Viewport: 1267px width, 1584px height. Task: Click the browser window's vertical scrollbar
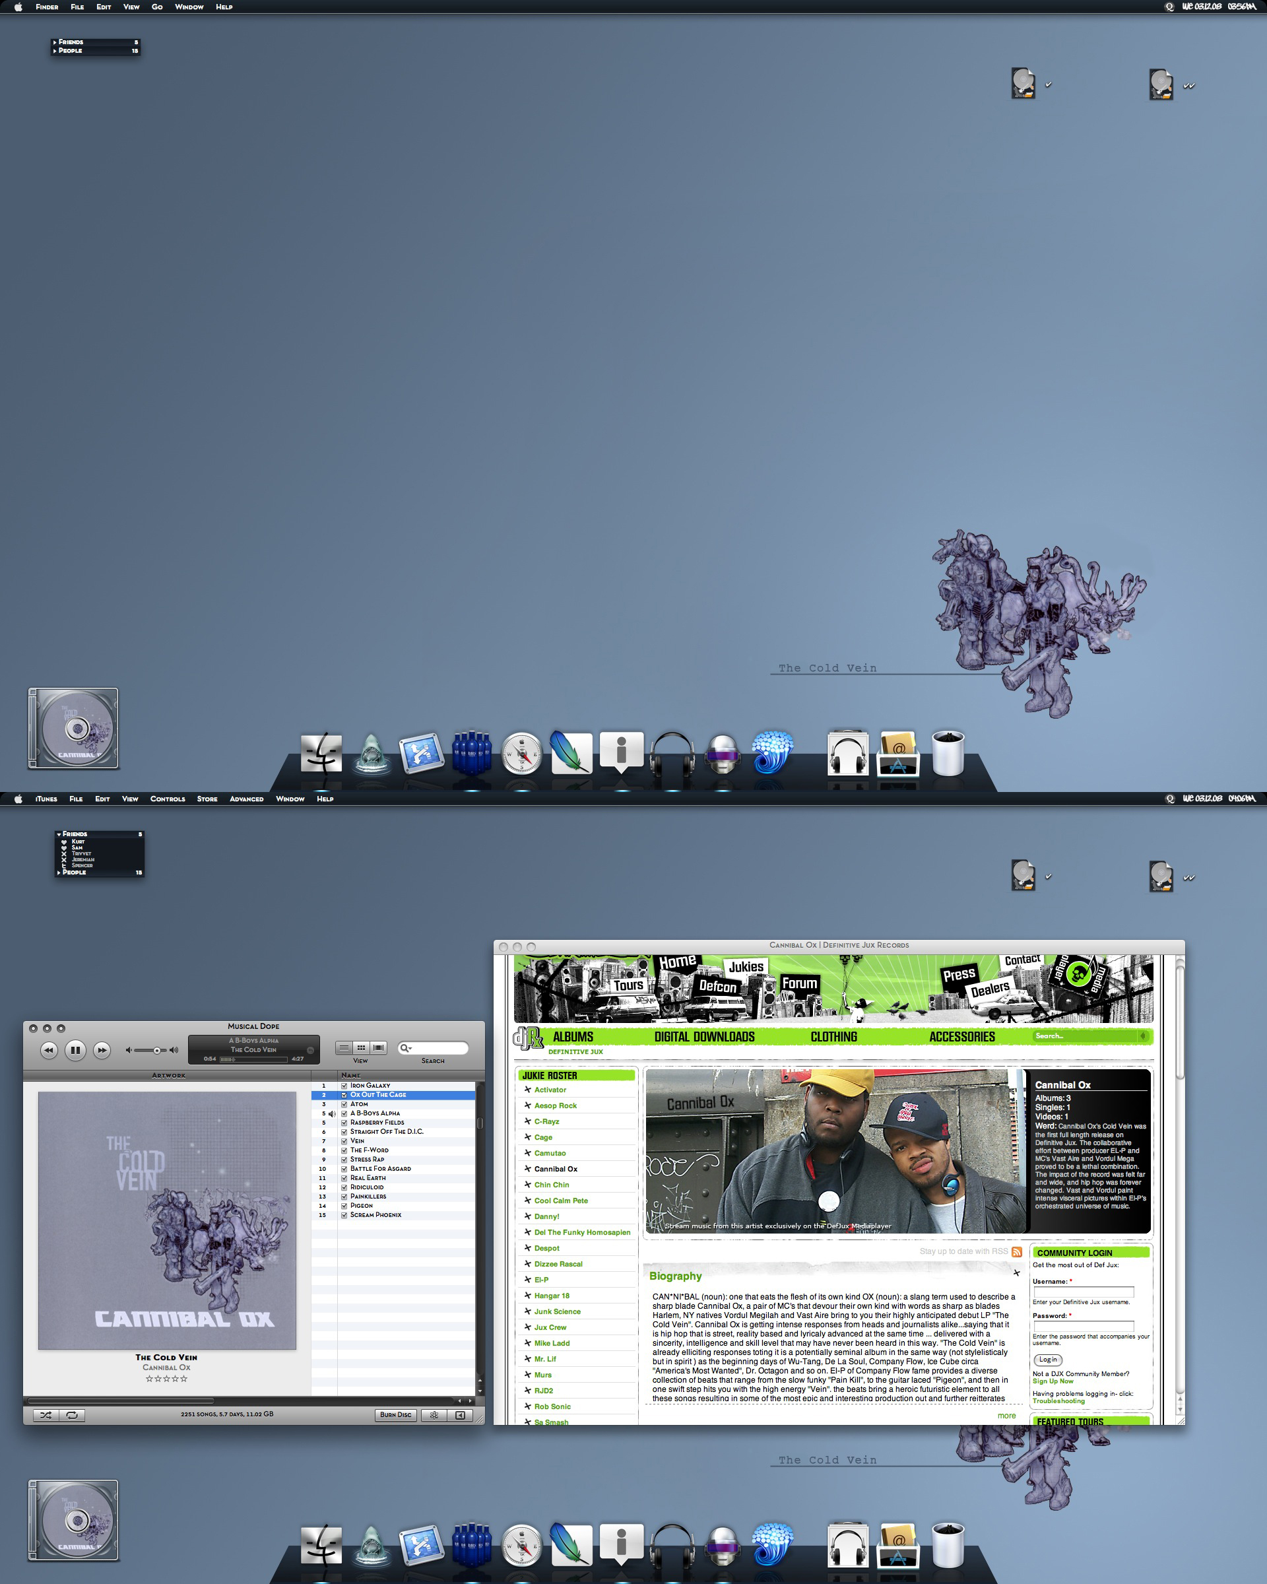click(x=1180, y=1024)
